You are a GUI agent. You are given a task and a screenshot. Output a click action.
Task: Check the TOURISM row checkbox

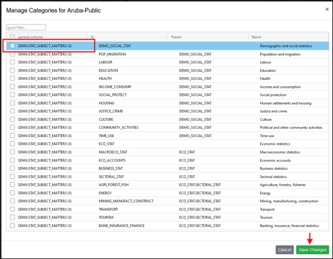13,217
